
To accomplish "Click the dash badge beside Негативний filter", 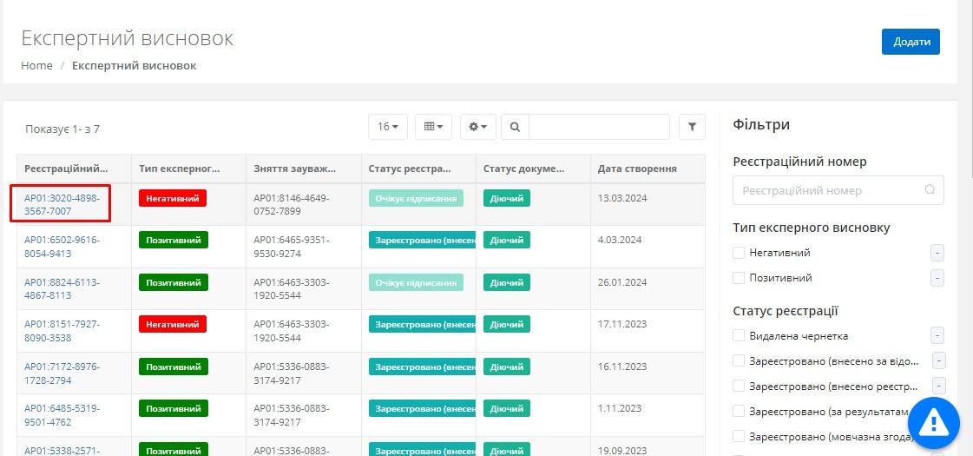I will [937, 253].
